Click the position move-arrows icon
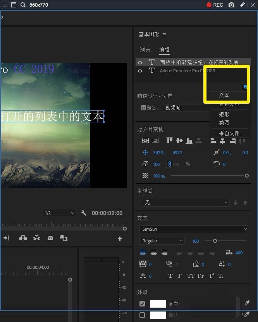258x322 pixels. [145, 152]
